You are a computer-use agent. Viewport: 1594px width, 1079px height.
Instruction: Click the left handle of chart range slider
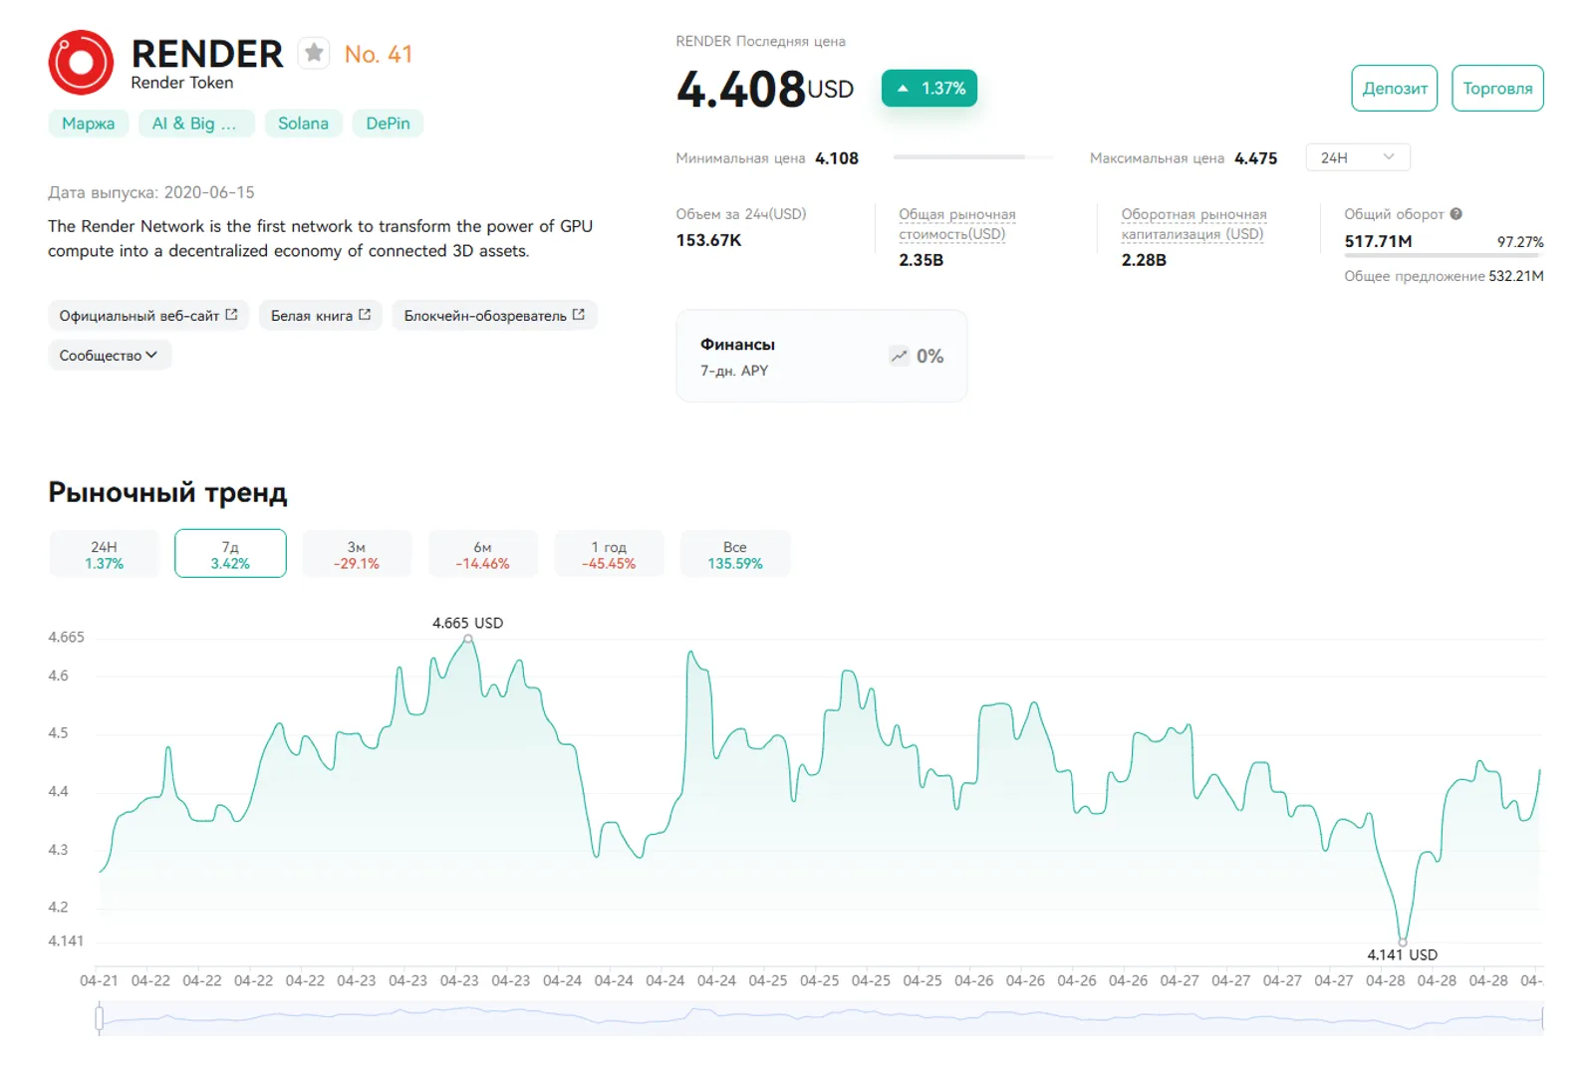100,1018
